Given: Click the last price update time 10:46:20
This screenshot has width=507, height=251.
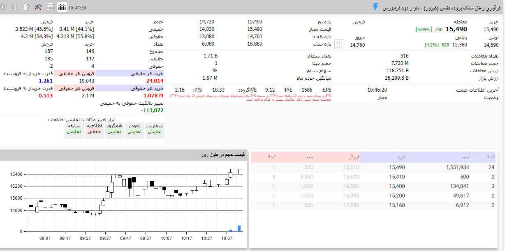Looking at the screenshot, I should tap(377, 90).
